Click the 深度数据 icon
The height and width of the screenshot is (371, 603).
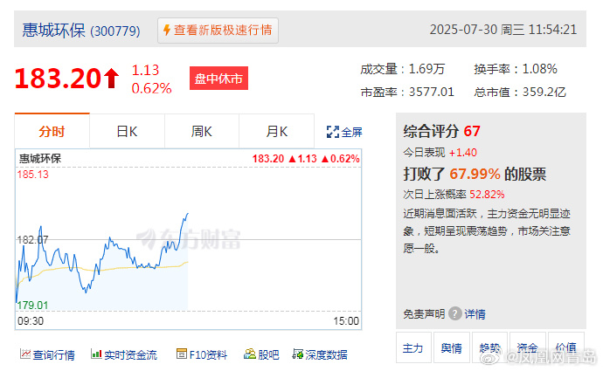298,354
